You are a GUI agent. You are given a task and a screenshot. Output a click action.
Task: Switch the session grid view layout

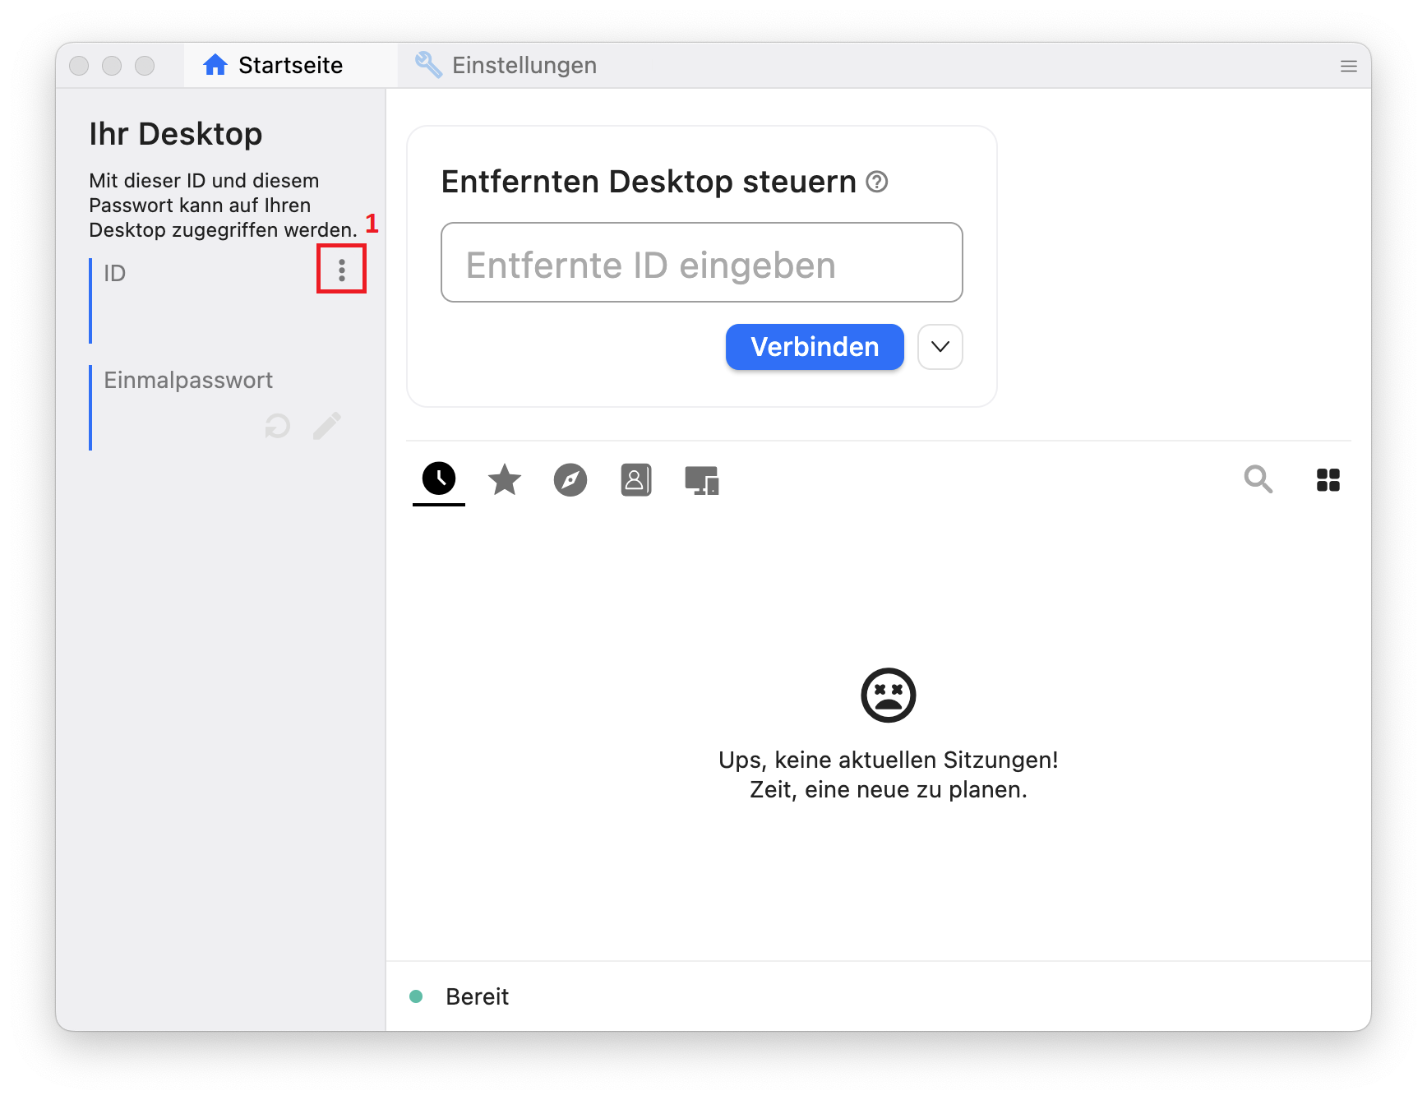click(1328, 480)
